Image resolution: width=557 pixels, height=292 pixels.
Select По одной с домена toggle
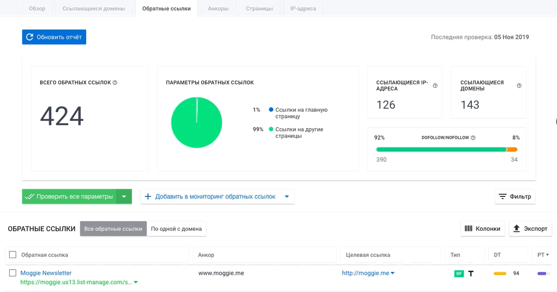[x=176, y=229]
